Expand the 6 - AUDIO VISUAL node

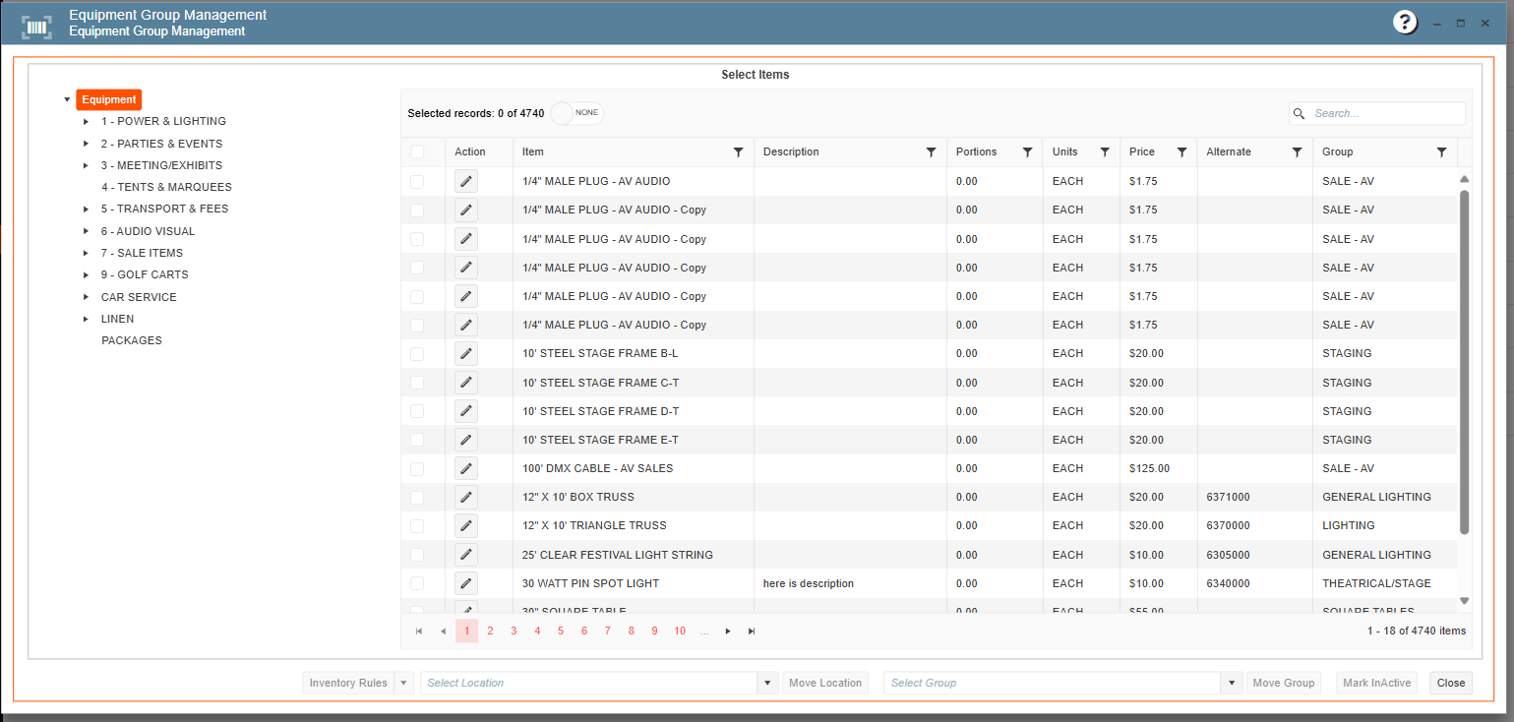point(87,231)
